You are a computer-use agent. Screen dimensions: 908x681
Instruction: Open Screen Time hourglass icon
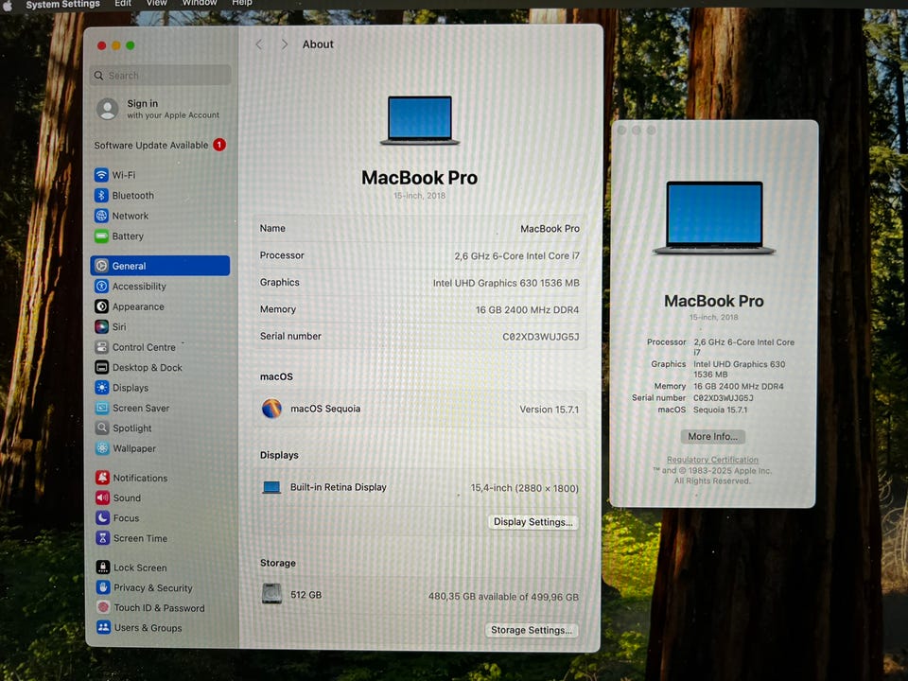coord(102,538)
